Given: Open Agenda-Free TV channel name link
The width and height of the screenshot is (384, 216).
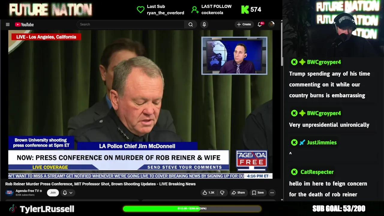Looking at the screenshot, I should point(27,191).
